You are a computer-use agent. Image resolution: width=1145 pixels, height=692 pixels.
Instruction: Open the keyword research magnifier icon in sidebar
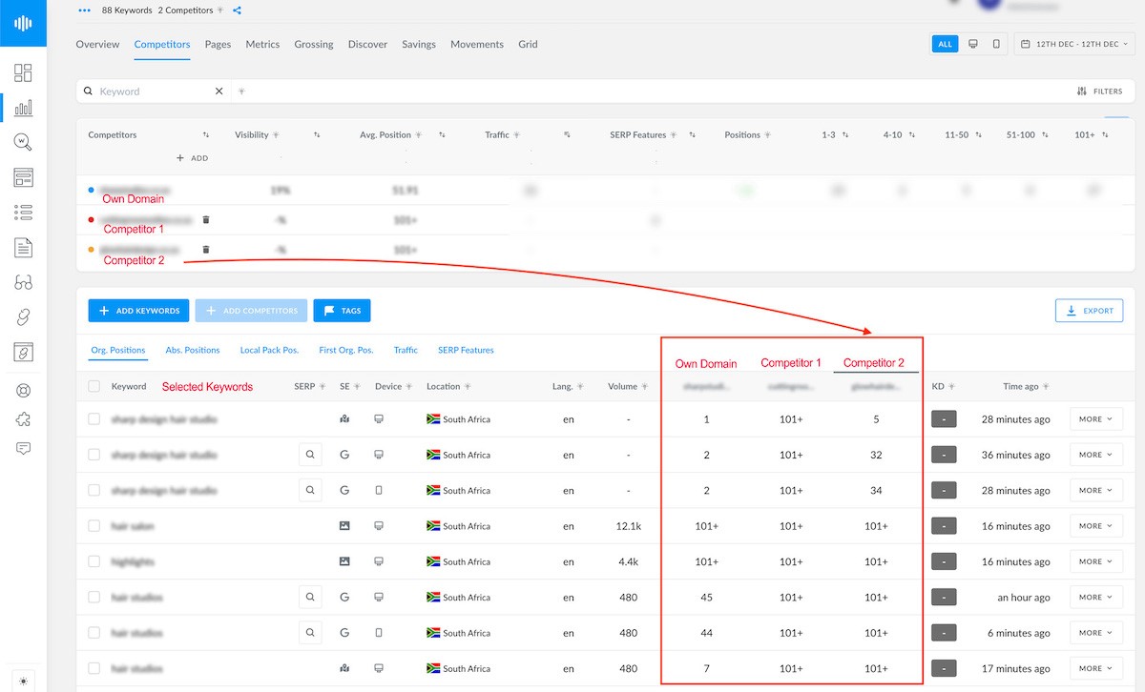point(23,142)
